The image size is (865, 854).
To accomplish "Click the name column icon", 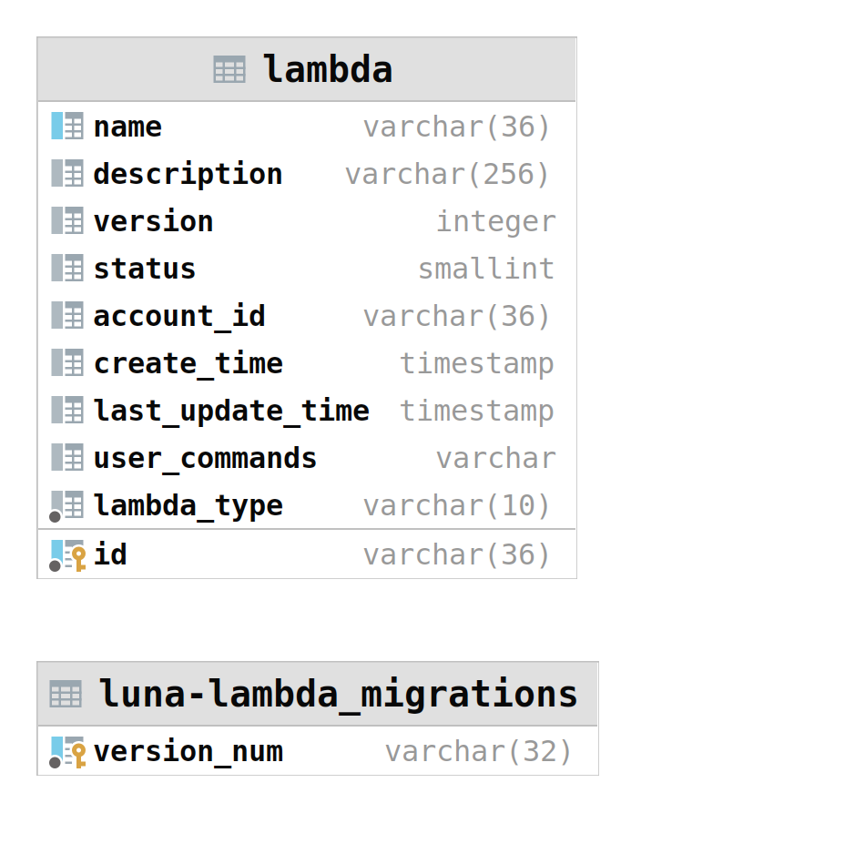I will (67, 127).
